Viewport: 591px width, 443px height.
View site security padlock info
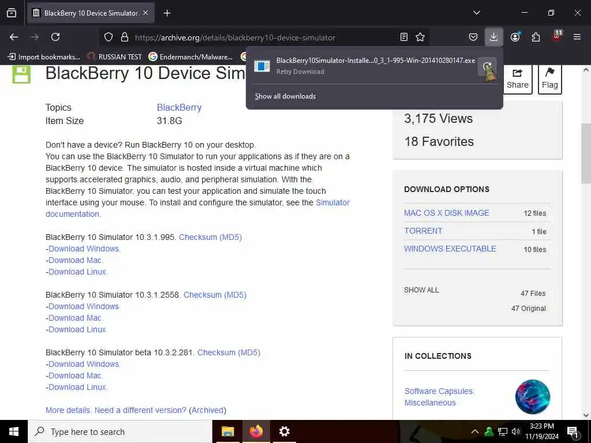pos(125,37)
